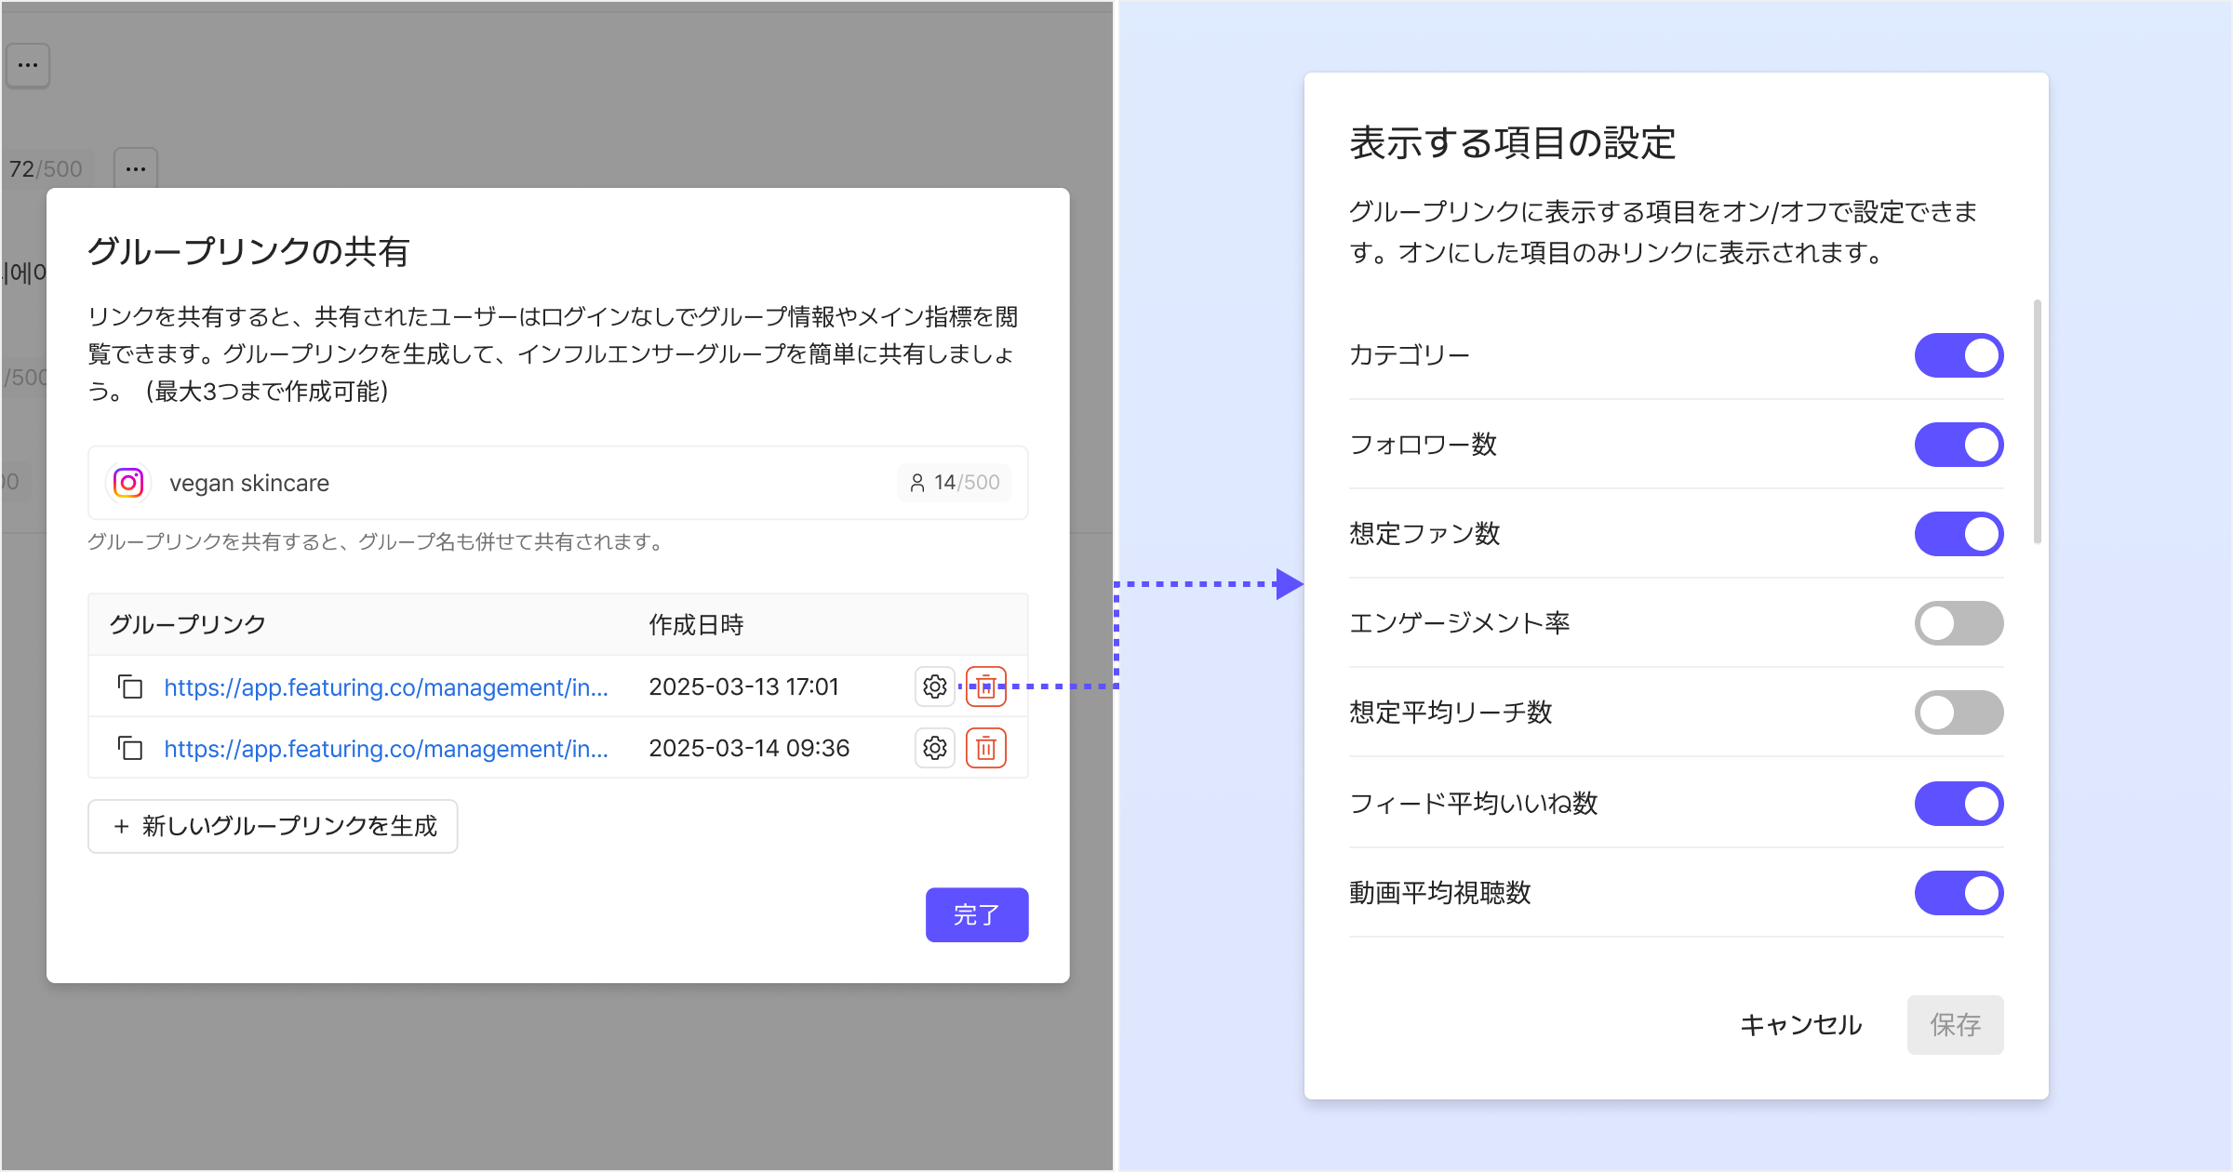Click 新しいグループリンクを生成 button
Screen dimensions: 2233x1172
pyautogui.click(x=273, y=826)
